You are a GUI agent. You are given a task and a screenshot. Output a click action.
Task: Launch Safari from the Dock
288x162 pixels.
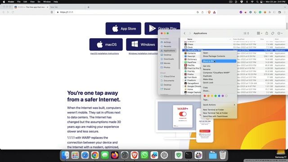[85, 155]
